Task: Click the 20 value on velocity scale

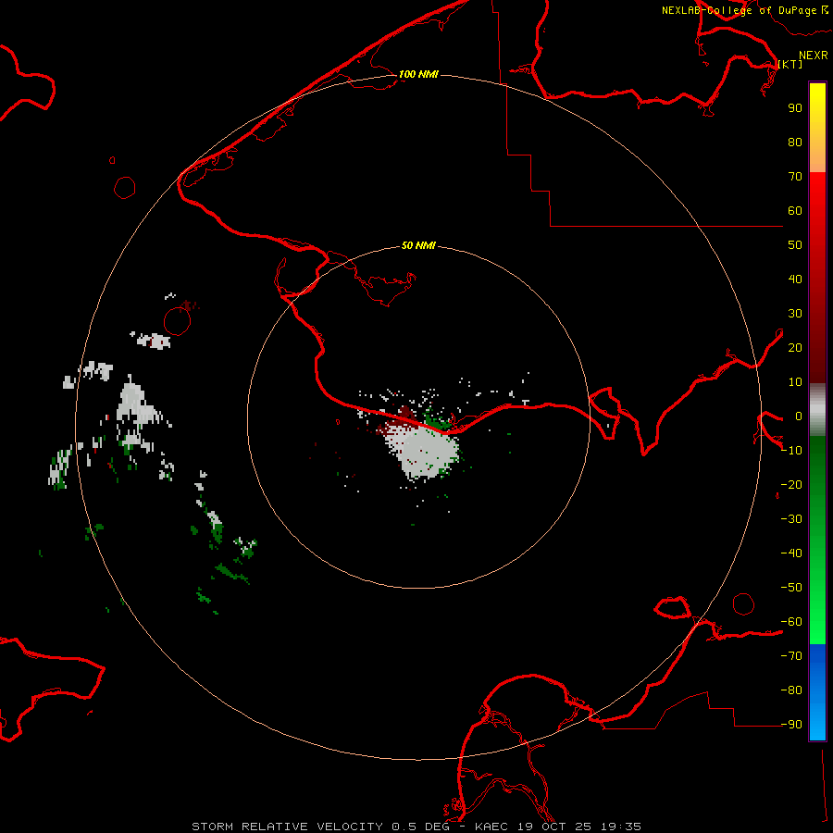Action: [795, 347]
